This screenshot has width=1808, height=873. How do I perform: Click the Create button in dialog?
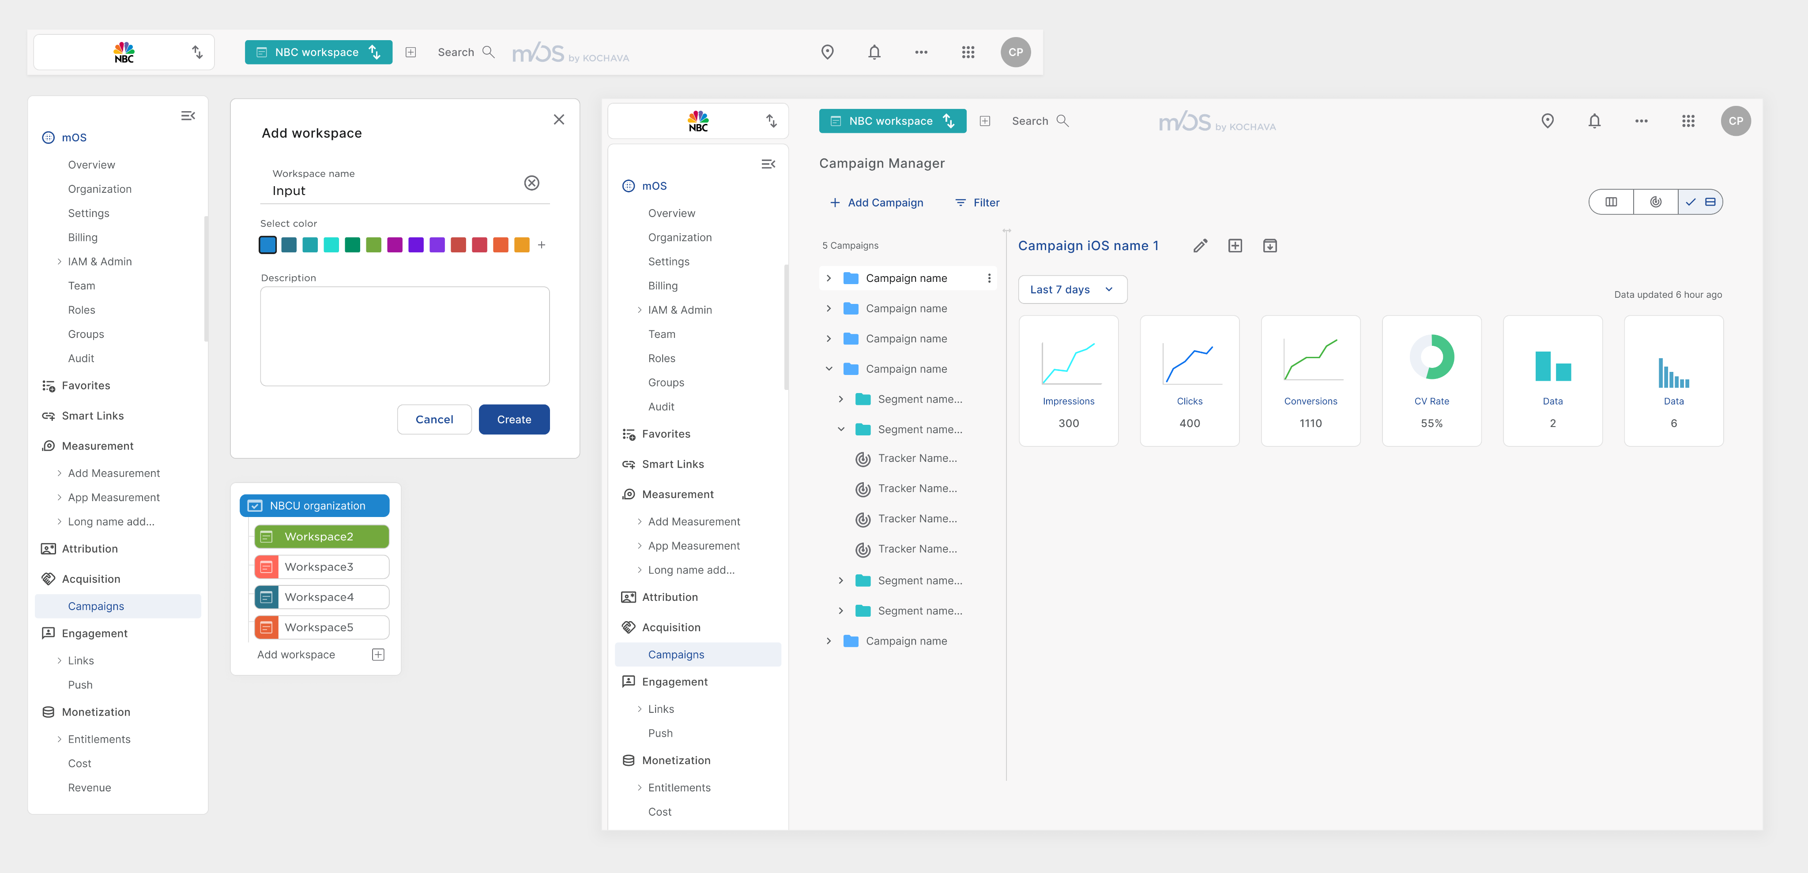(x=514, y=420)
